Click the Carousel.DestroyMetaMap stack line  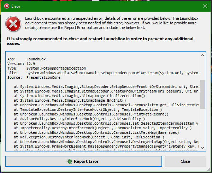click(x=106, y=142)
